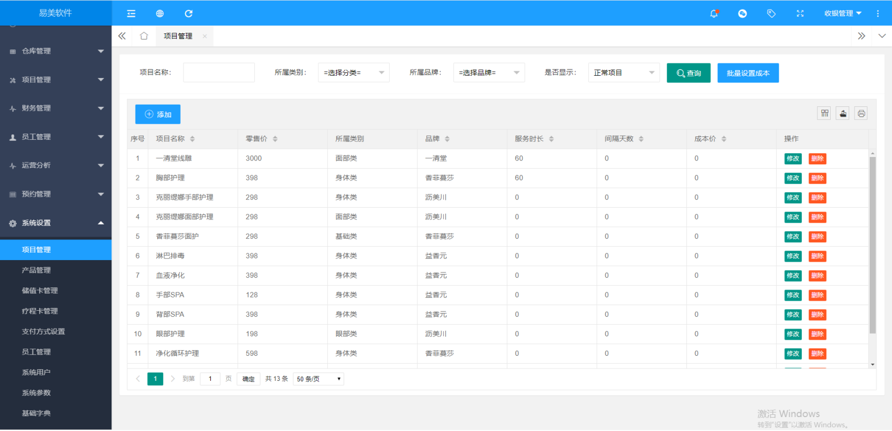Export table data with the export icon
Viewport: 892px width, 431px height.
pyautogui.click(x=843, y=114)
